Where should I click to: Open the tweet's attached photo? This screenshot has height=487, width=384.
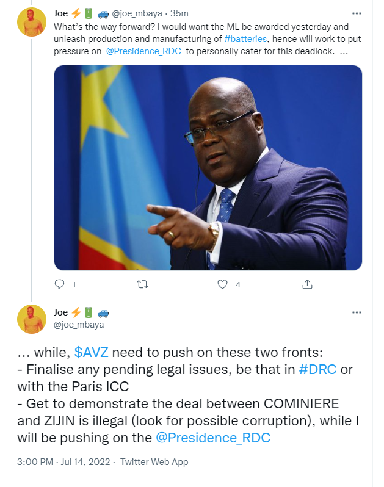(x=208, y=168)
